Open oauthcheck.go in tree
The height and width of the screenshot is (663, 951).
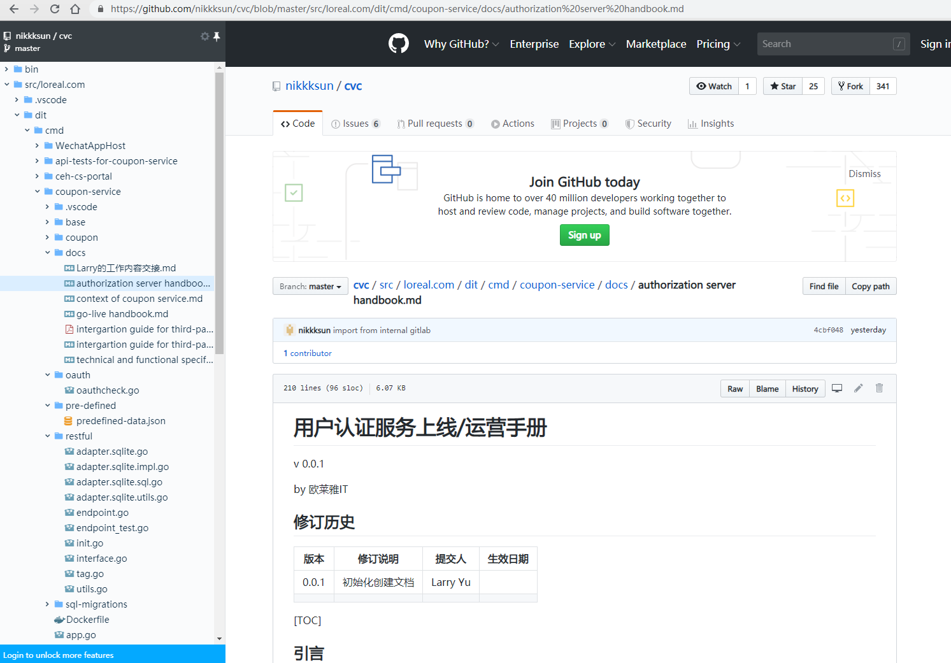point(108,390)
